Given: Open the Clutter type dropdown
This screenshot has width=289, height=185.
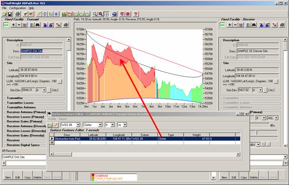Looking at the screenshot, I should (x=100, y=125).
